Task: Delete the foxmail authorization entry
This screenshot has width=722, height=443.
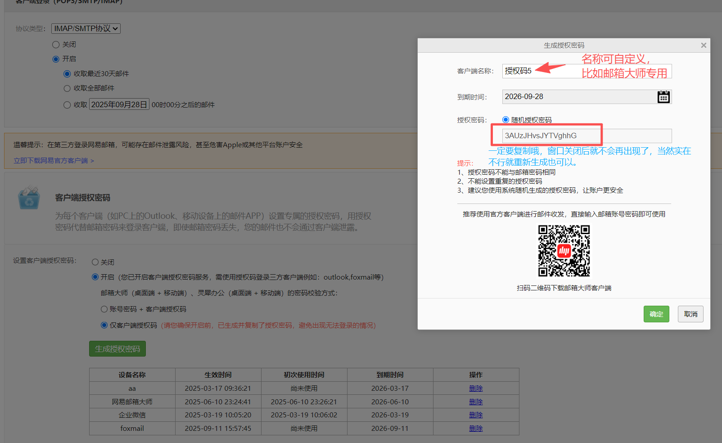Action: click(475, 429)
